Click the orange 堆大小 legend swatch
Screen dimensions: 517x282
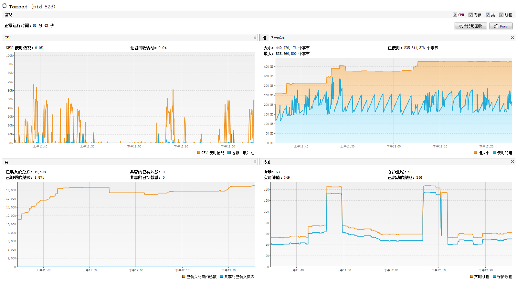point(475,153)
